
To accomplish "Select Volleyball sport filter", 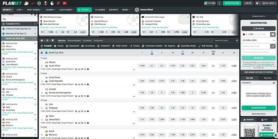I will [x=103, y=46].
